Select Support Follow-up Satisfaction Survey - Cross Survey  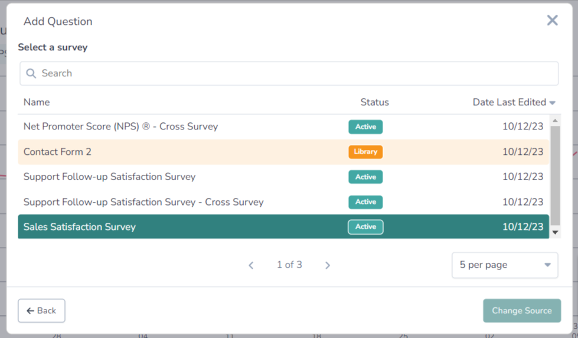283,202
